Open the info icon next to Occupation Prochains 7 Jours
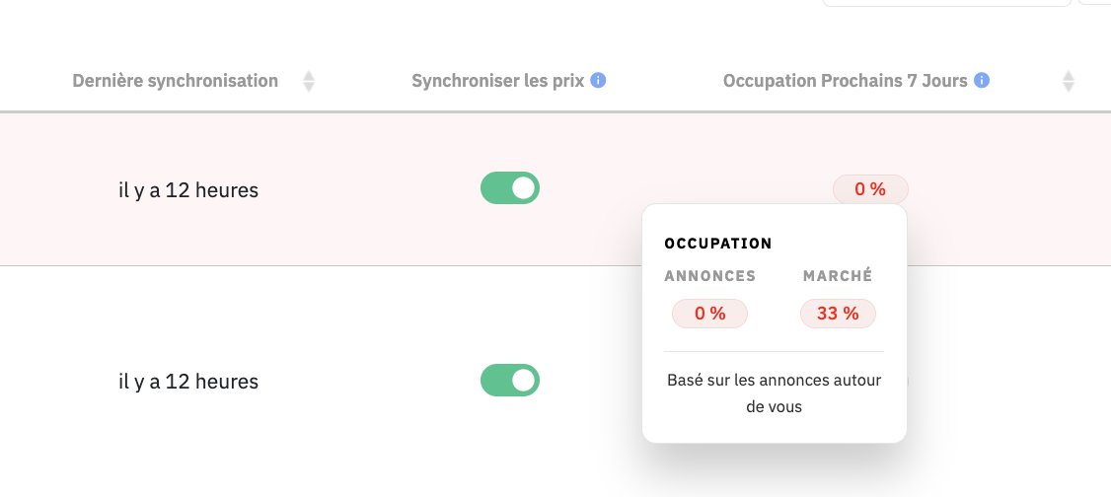 click(x=982, y=81)
